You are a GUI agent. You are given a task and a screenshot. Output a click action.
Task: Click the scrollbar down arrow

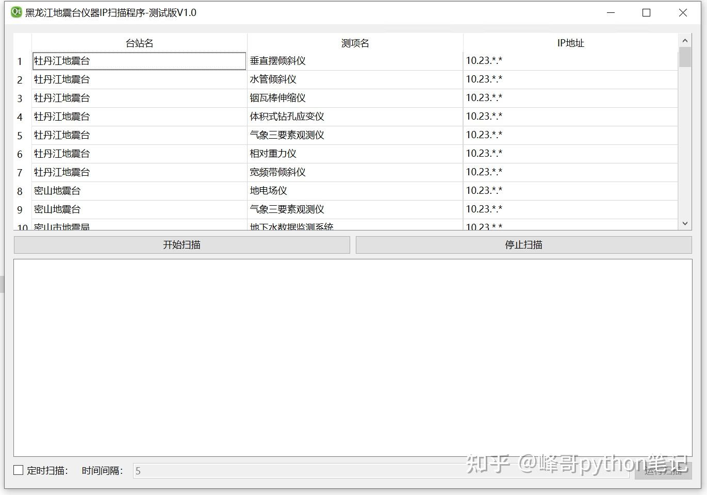pyautogui.click(x=685, y=223)
